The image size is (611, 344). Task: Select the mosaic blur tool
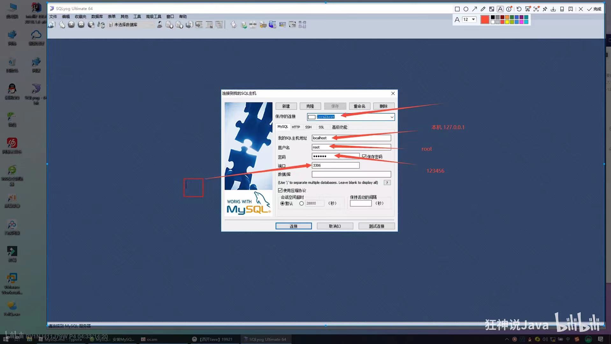click(x=492, y=9)
